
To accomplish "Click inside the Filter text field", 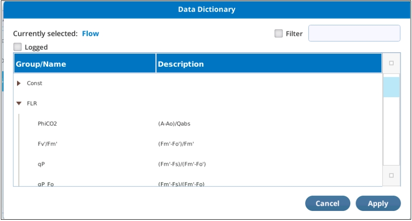I will pos(354,33).
